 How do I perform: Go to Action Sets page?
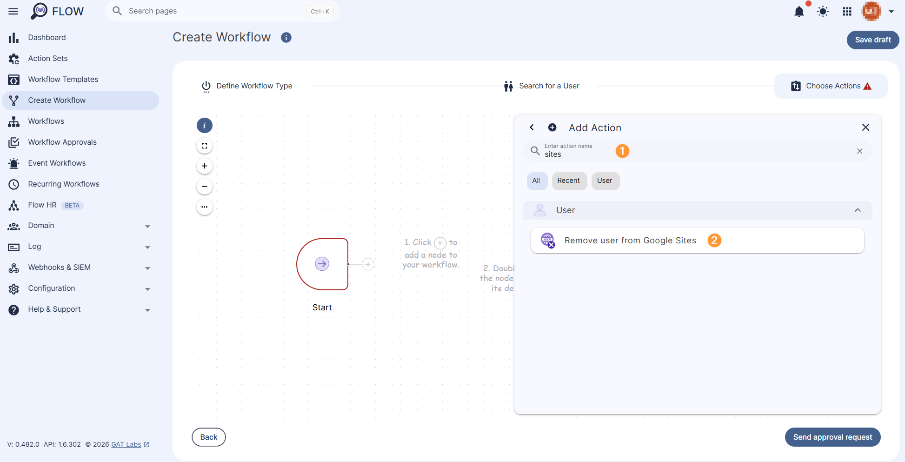coord(80,59)
